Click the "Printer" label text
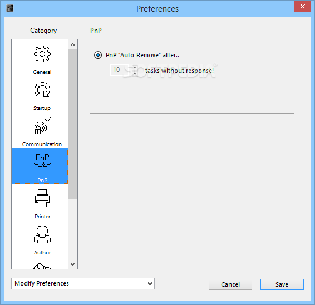The height and width of the screenshot is (305, 315). click(x=42, y=216)
